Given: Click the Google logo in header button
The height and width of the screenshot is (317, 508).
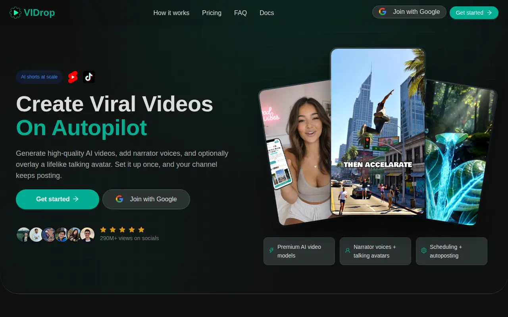Looking at the screenshot, I should coord(383,12).
